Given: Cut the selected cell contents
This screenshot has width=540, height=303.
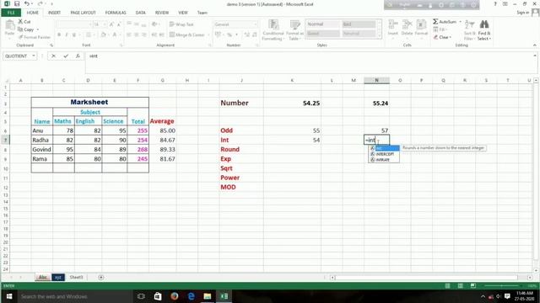Looking at the screenshot, I should coord(24,22).
